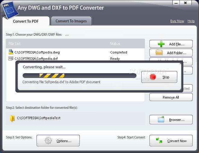The width and height of the screenshot is (199, 153).
Task: Click the folder icon on Add Folder button
Action: [x=159, y=53]
